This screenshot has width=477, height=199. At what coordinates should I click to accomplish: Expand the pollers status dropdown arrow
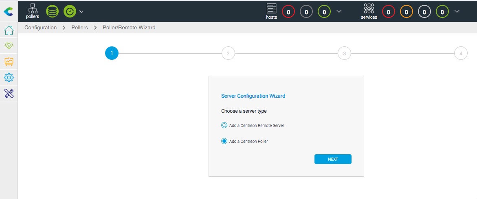pyautogui.click(x=81, y=11)
